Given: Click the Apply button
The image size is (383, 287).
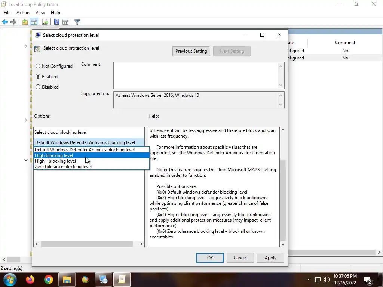Looking at the screenshot, I should click(270, 258).
